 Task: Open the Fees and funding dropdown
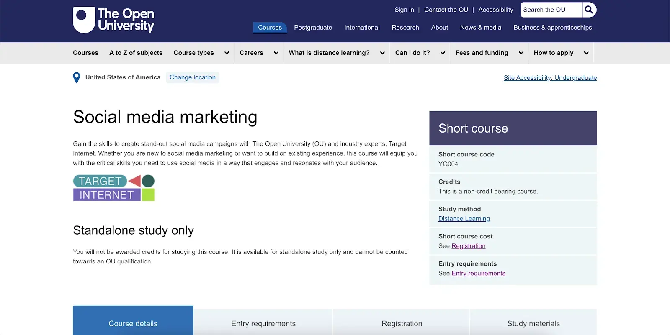pos(521,53)
